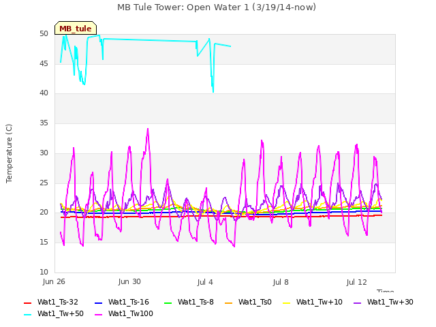The height and width of the screenshot is (327, 436).
Task: Click the Jun 26 x-axis tick label
Action: [54, 281]
